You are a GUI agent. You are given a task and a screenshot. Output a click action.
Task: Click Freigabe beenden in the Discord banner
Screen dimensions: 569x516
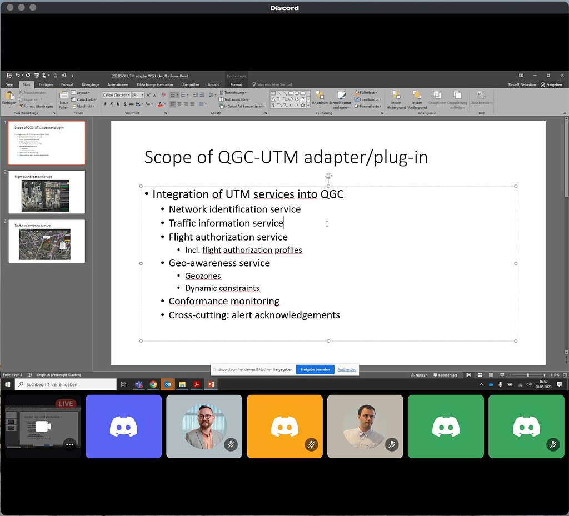point(315,368)
